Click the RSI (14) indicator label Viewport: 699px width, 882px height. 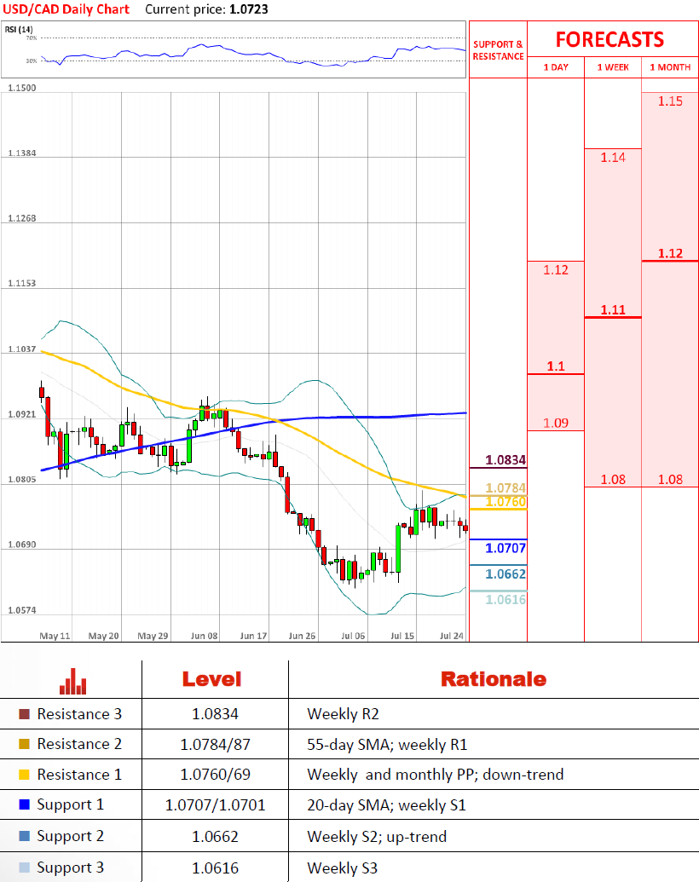click(x=19, y=29)
